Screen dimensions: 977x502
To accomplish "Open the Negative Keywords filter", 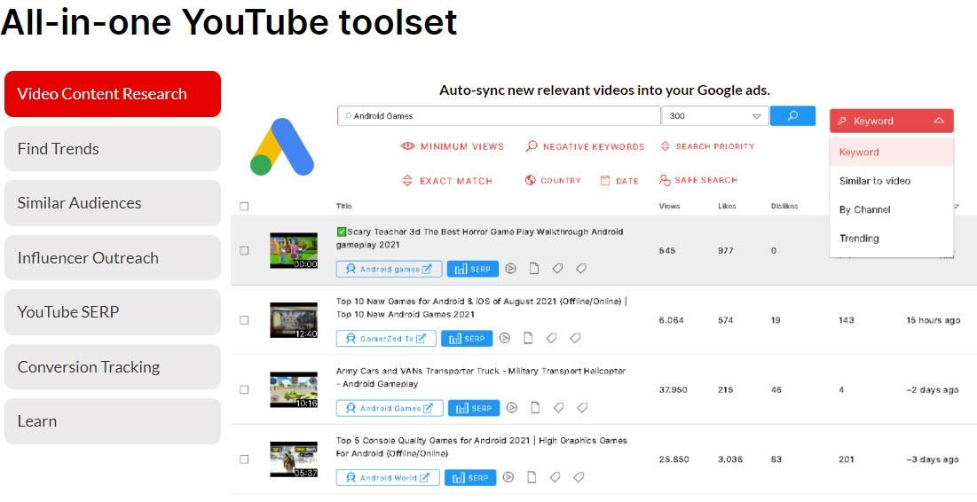I will point(585,146).
